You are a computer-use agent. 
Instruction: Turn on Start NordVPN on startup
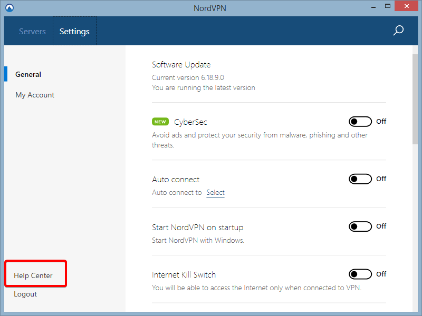pos(360,226)
